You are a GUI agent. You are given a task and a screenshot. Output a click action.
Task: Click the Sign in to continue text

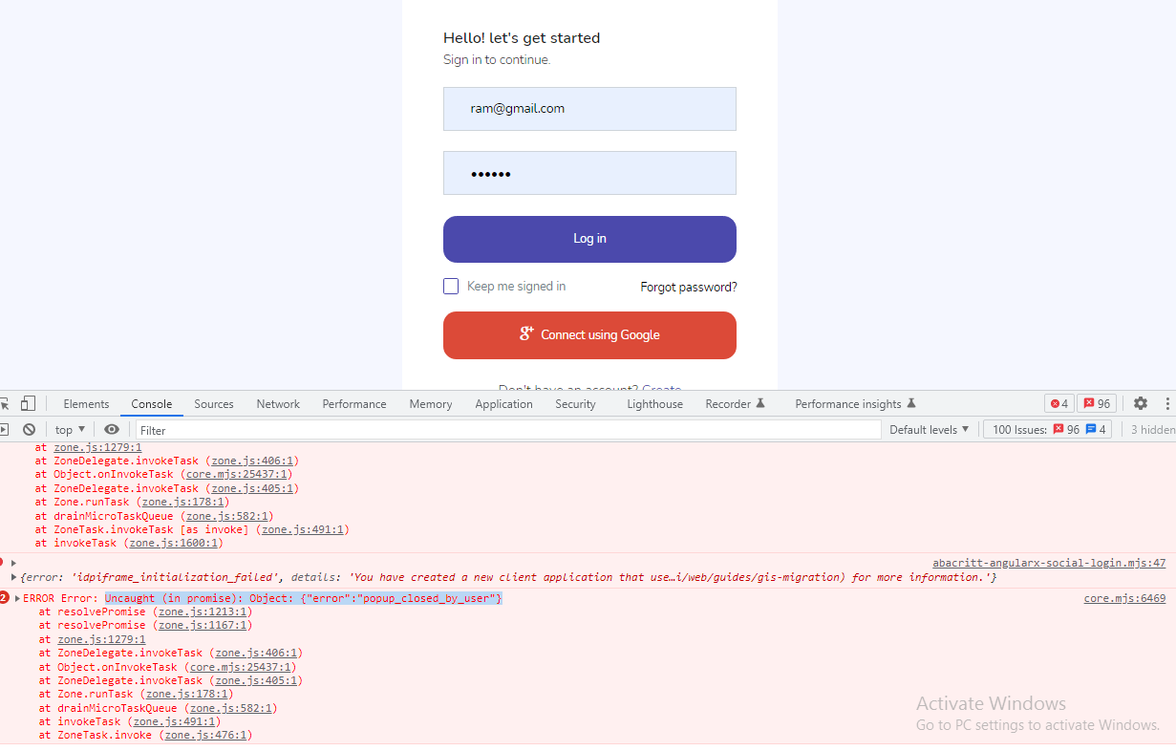pos(497,60)
